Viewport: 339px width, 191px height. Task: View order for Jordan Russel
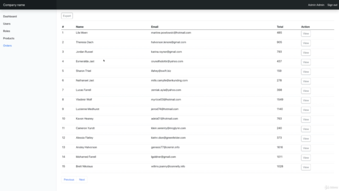point(306,53)
